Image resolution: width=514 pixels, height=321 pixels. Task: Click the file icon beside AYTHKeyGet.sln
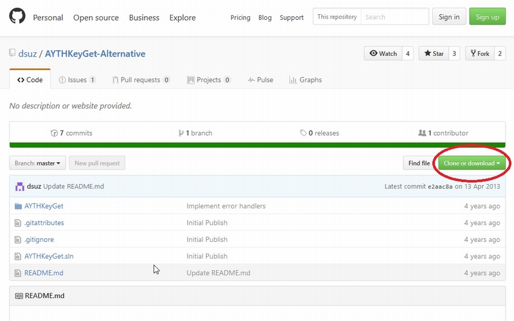coord(18,256)
